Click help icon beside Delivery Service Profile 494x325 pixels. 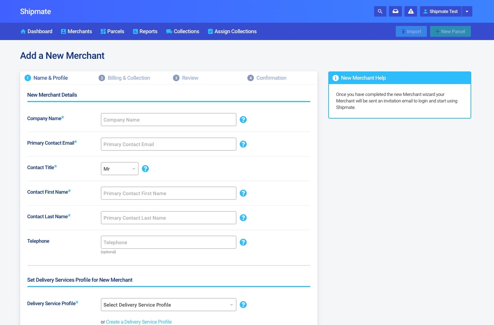pos(243,305)
